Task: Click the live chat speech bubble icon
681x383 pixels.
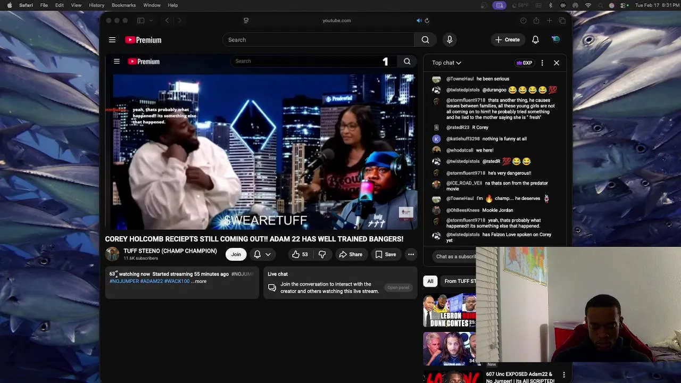Action: pyautogui.click(x=272, y=288)
